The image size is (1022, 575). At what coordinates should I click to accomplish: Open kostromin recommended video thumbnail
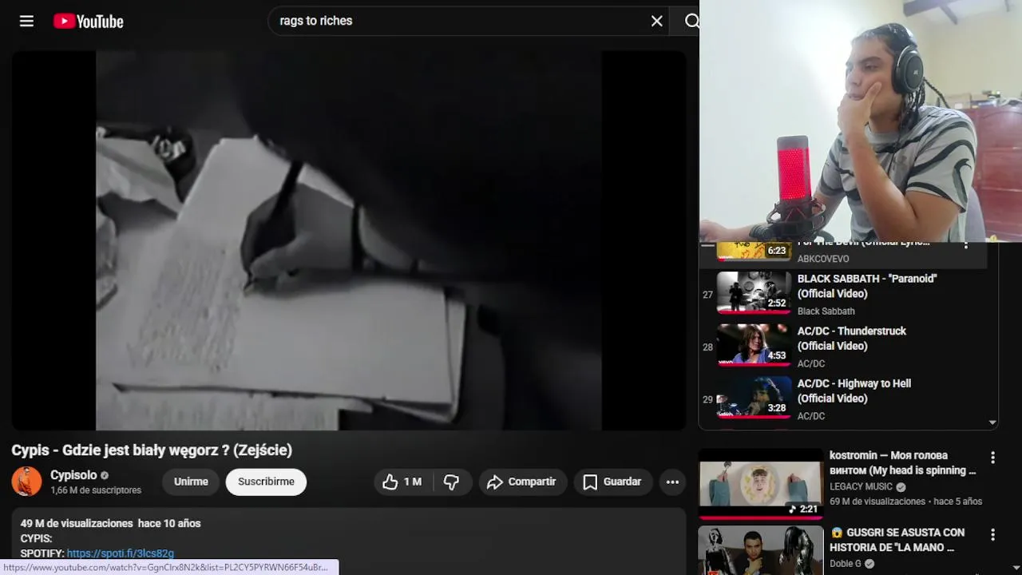pos(761,482)
